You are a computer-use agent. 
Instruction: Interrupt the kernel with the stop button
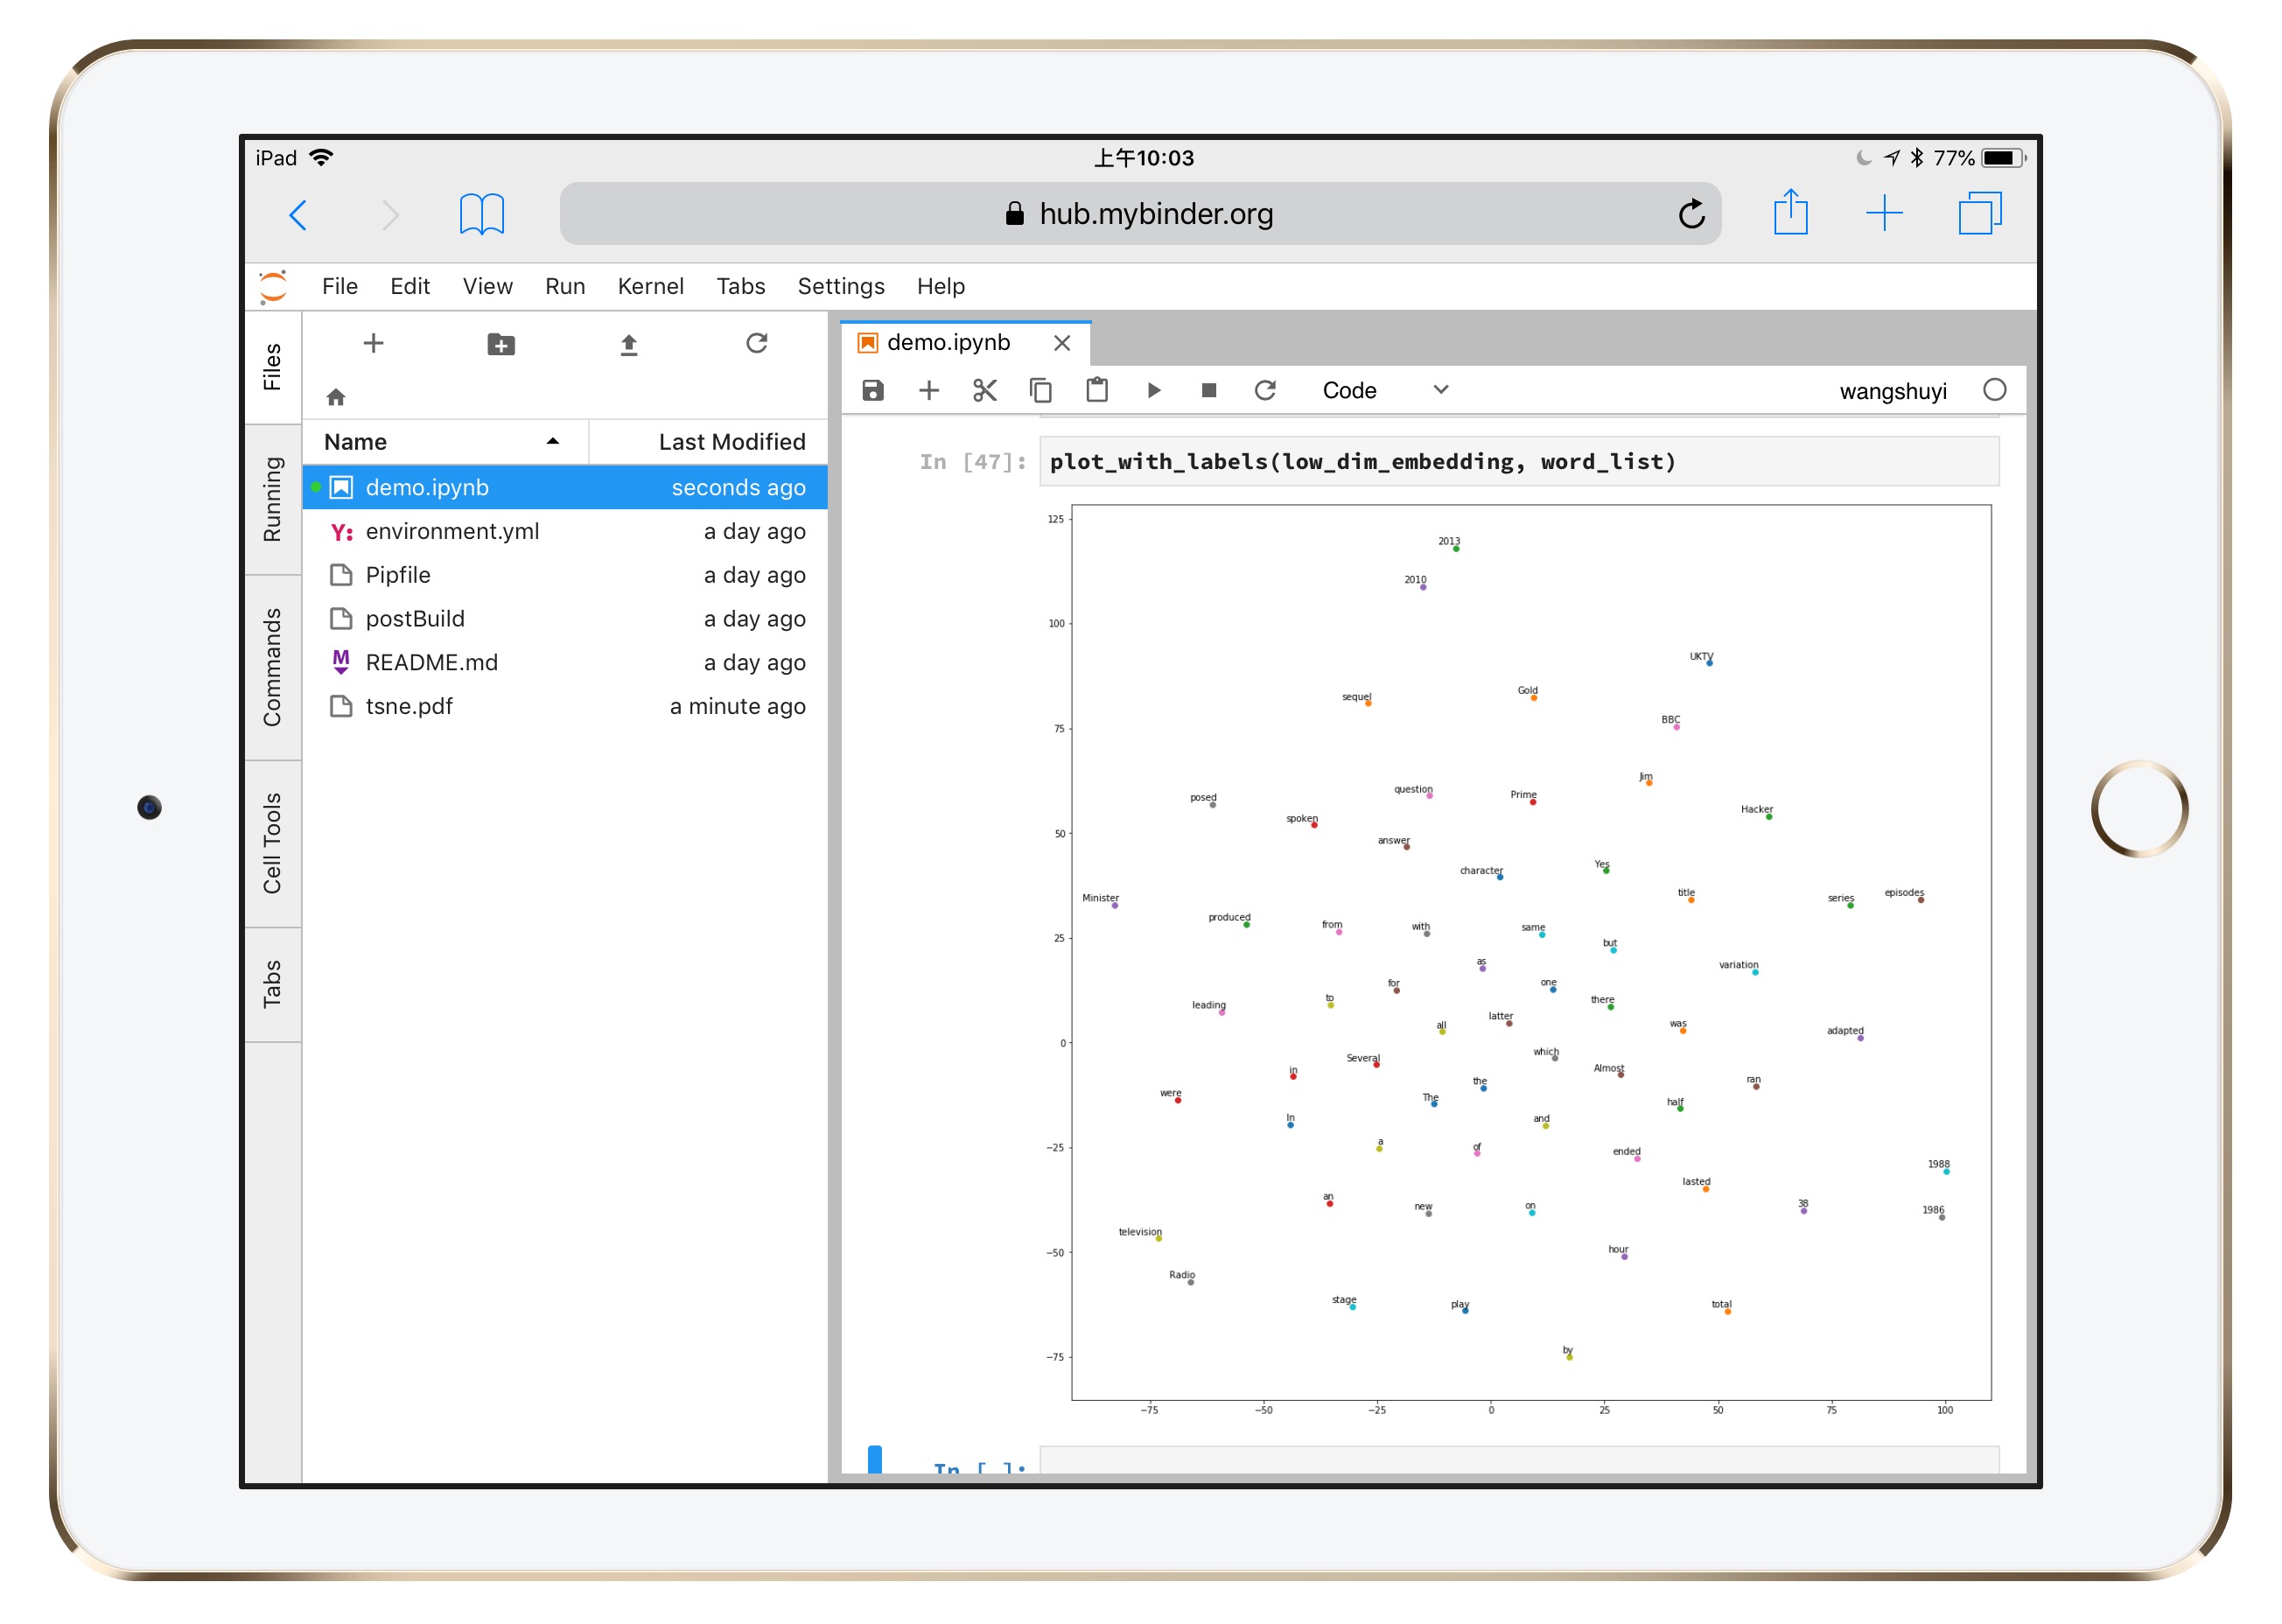[x=1208, y=390]
